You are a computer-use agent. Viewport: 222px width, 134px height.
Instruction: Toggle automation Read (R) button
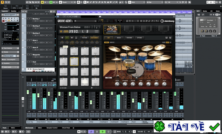(x=51, y=2)
